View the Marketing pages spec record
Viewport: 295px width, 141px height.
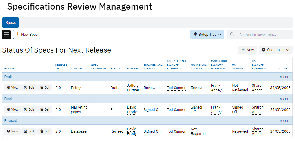point(12,109)
